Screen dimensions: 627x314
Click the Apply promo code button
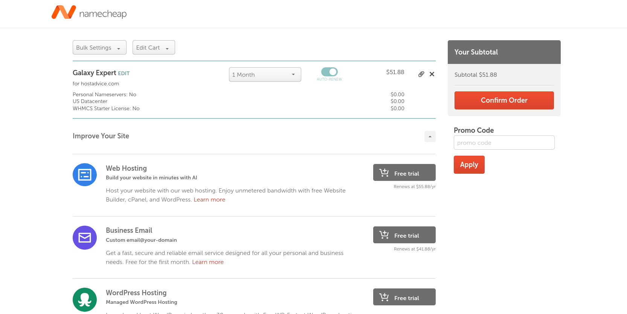click(469, 165)
